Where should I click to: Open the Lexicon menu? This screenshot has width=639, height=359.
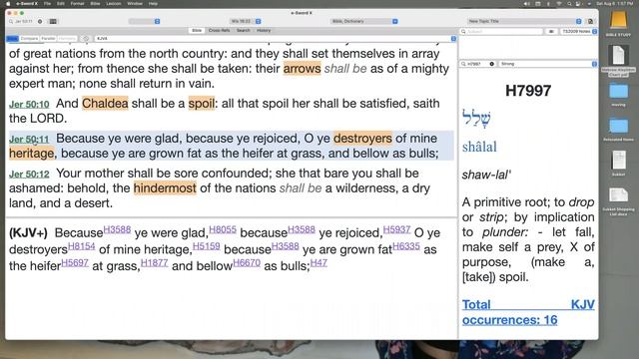pos(113,3)
